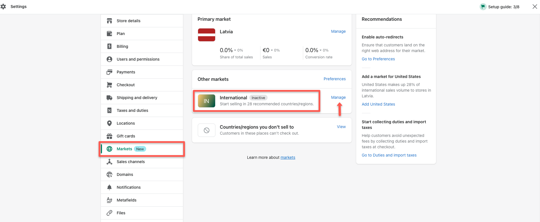Viewport: 540px width, 222px height.
Task: Click Add United States link
Action: (x=378, y=104)
